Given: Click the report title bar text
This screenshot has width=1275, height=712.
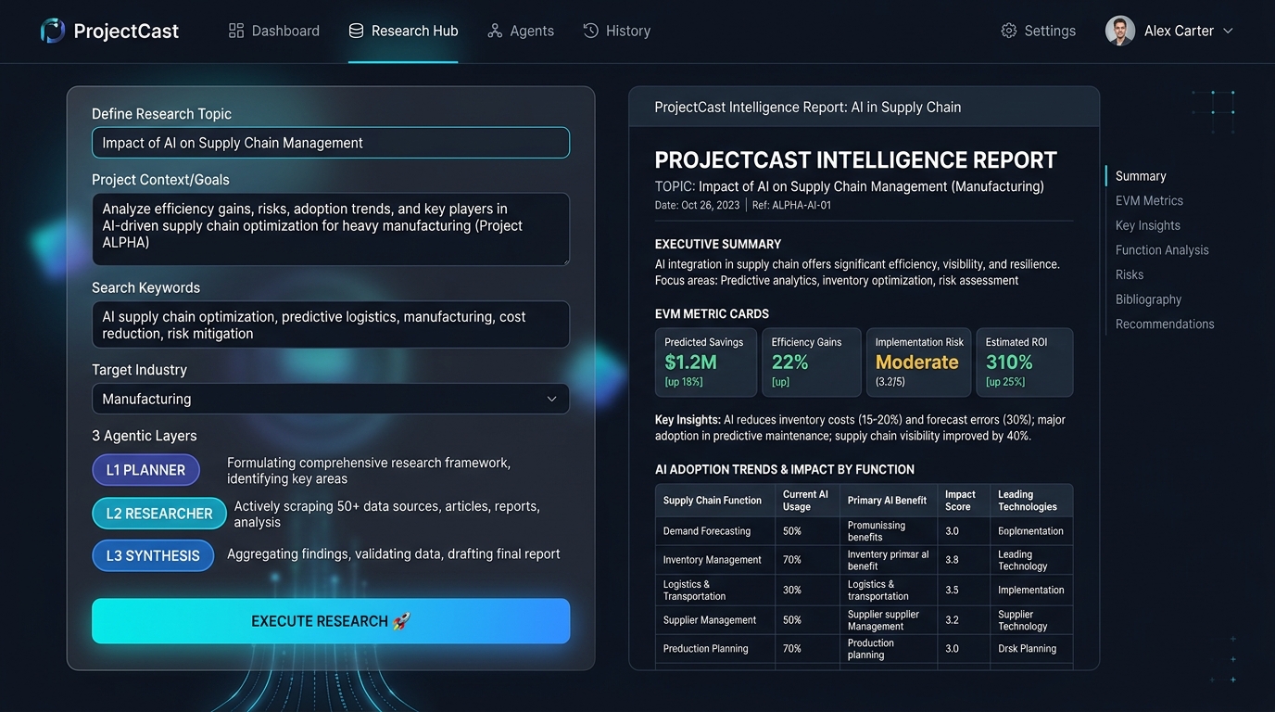Looking at the screenshot, I should coord(808,108).
